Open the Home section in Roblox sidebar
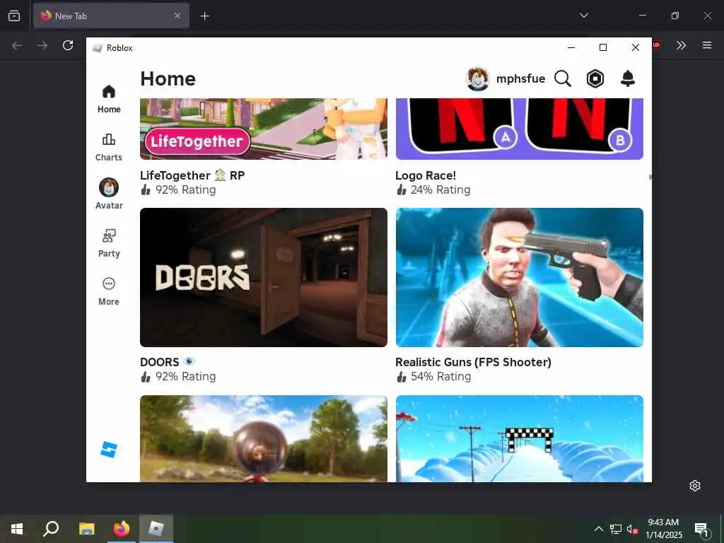Screen dimensions: 724x543 click(108, 99)
